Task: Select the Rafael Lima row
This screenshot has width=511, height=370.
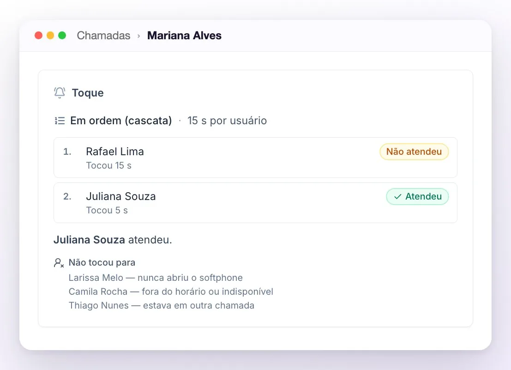Action: click(255, 158)
